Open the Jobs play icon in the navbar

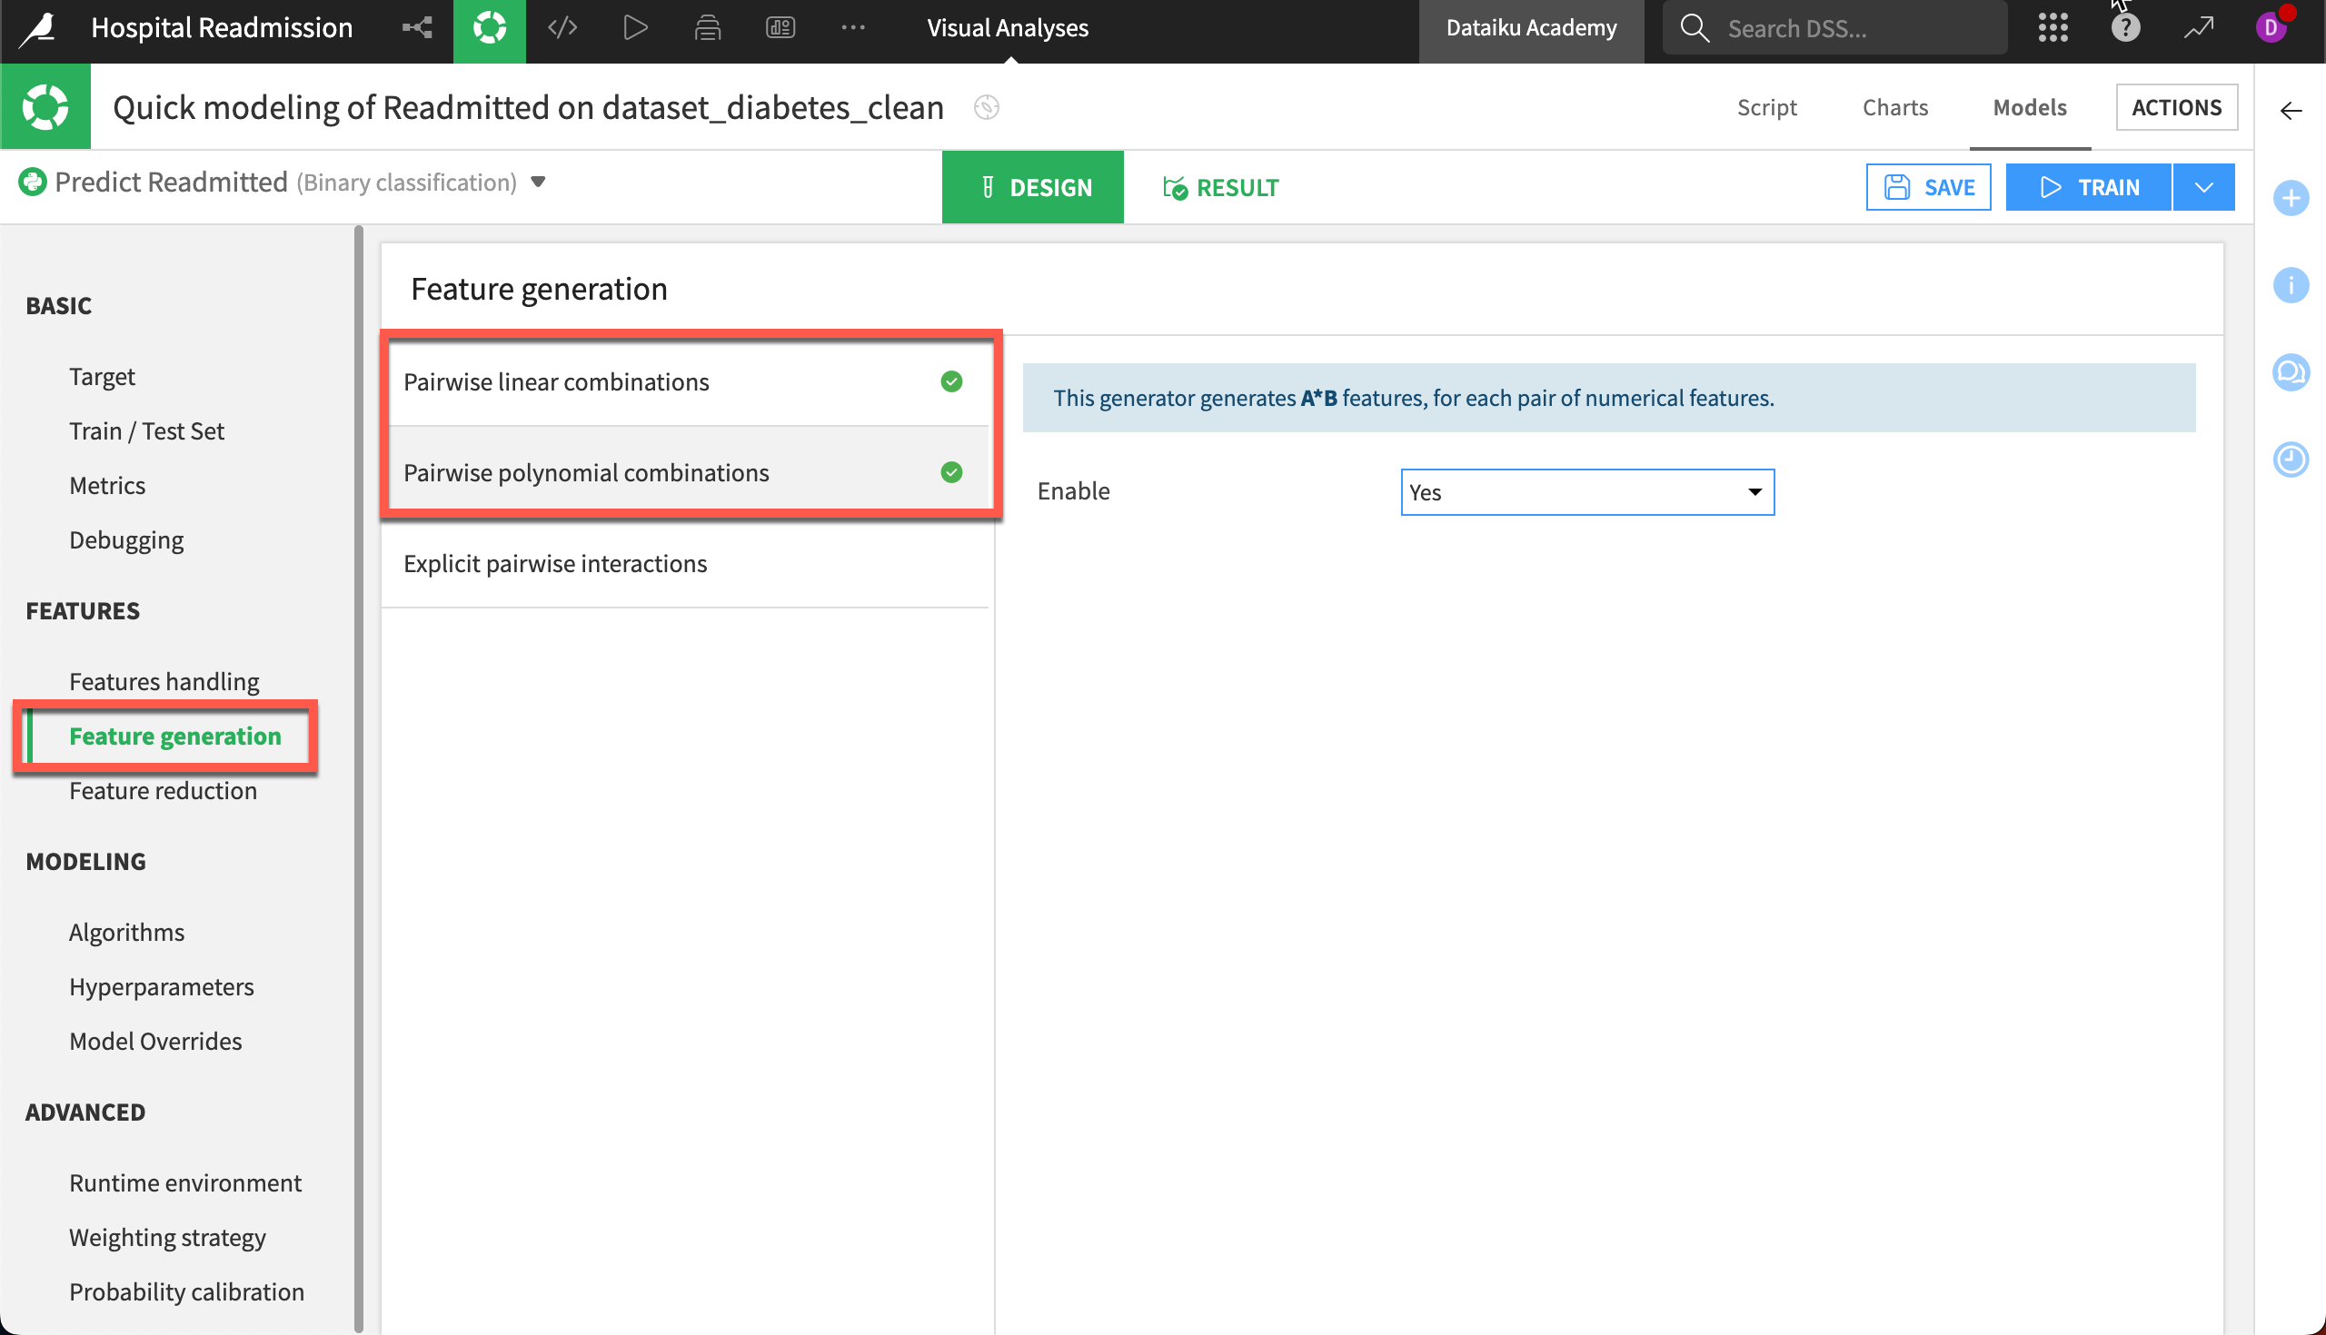[636, 27]
